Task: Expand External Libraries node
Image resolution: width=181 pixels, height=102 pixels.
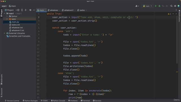Action: point(5,33)
